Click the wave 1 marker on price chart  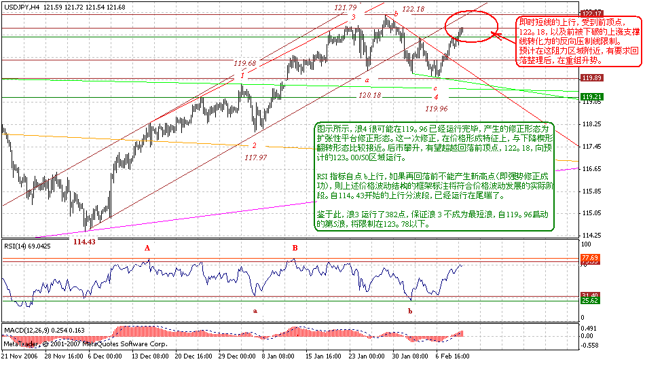242,75
